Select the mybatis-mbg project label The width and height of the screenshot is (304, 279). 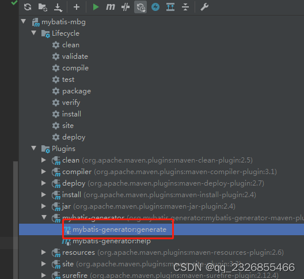pyautogui.click(x=63, y=22)
